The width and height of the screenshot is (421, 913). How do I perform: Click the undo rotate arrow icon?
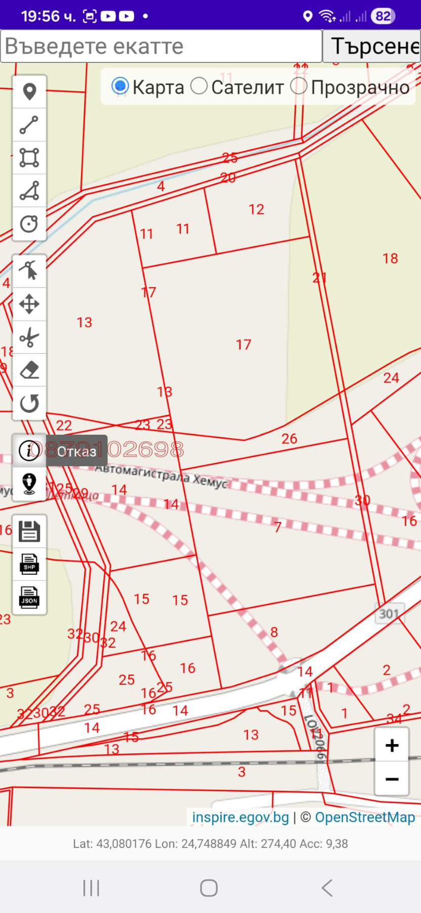pyautogui.click(x=29, y=403)
